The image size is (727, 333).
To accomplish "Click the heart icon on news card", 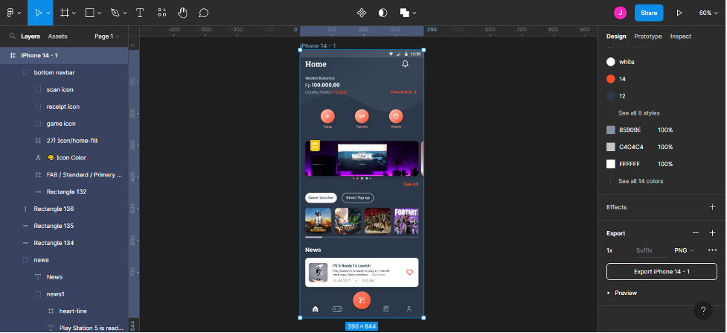I will click(x=409, y=272).
